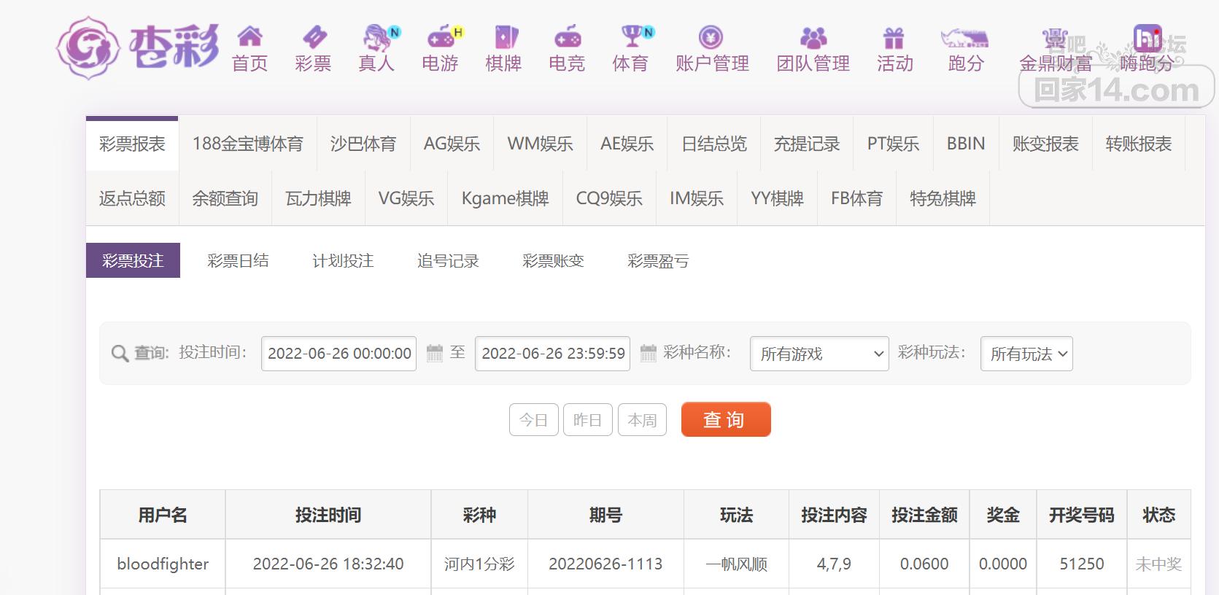The width and height of the screenshot is (1219, 595).
Task: Show the 计划投注 sub-tab
Action: [343, 260]
